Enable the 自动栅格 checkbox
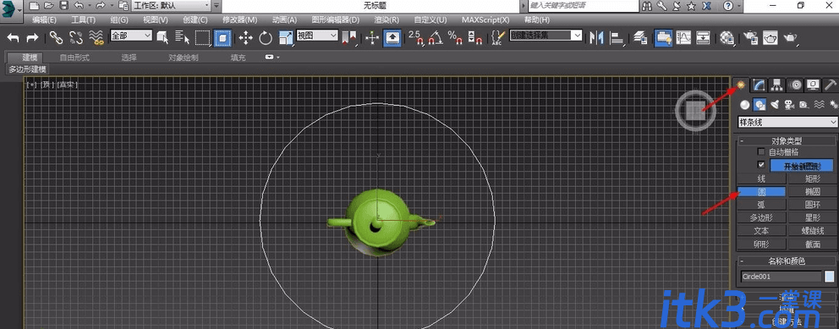The width and height of the screenshot is (839, 329). pos(761,152)
